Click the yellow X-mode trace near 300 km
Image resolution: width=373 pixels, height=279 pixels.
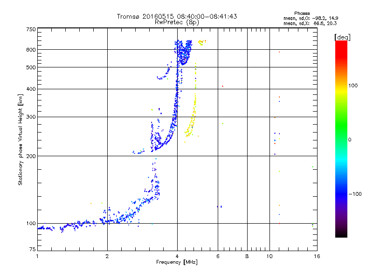pos(193,116)
